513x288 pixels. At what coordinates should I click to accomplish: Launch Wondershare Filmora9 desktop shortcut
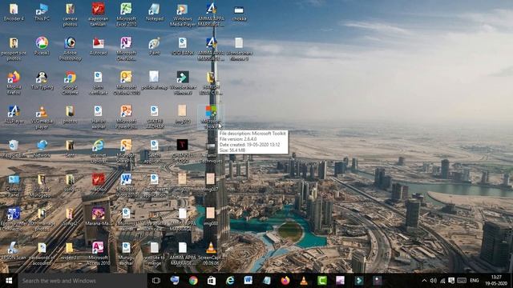tap(183, 83)
